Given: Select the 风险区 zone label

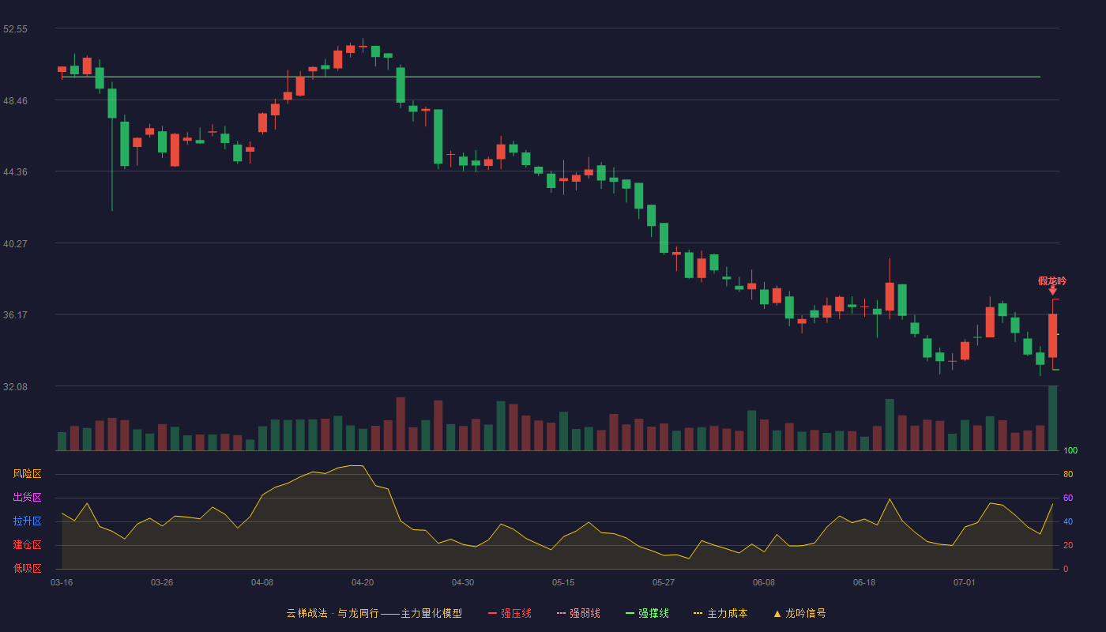Looking at the screenshot, I should (27, 474).
